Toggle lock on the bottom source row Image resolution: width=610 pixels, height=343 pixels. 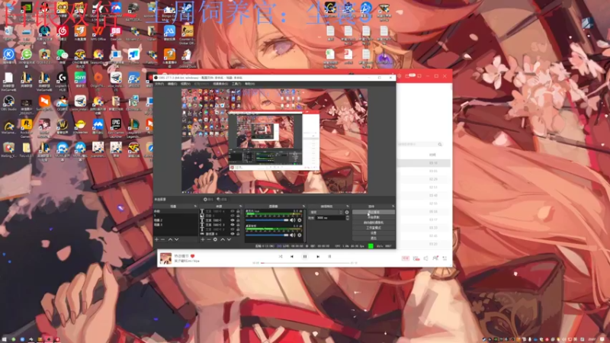[x=238, y=234]
